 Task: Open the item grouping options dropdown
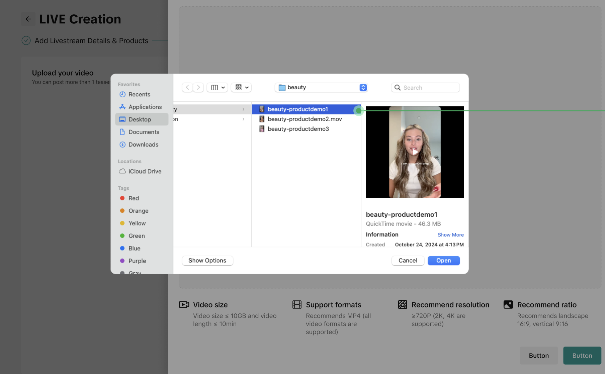(241, 87)
